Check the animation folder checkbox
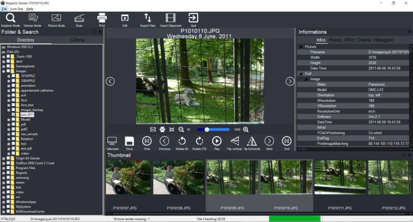Screen dimensions: 413x222 pos(13,86)
